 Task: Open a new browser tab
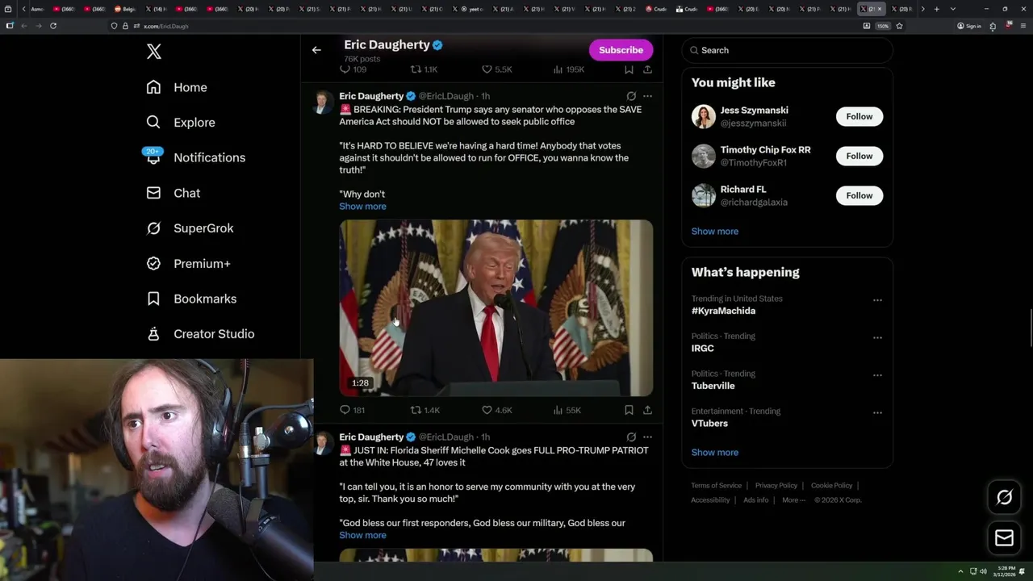click(936, 9)
